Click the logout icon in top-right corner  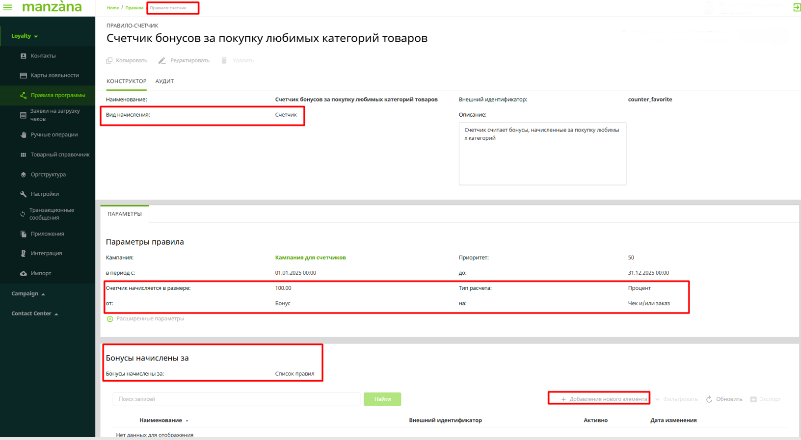(797, 7)
